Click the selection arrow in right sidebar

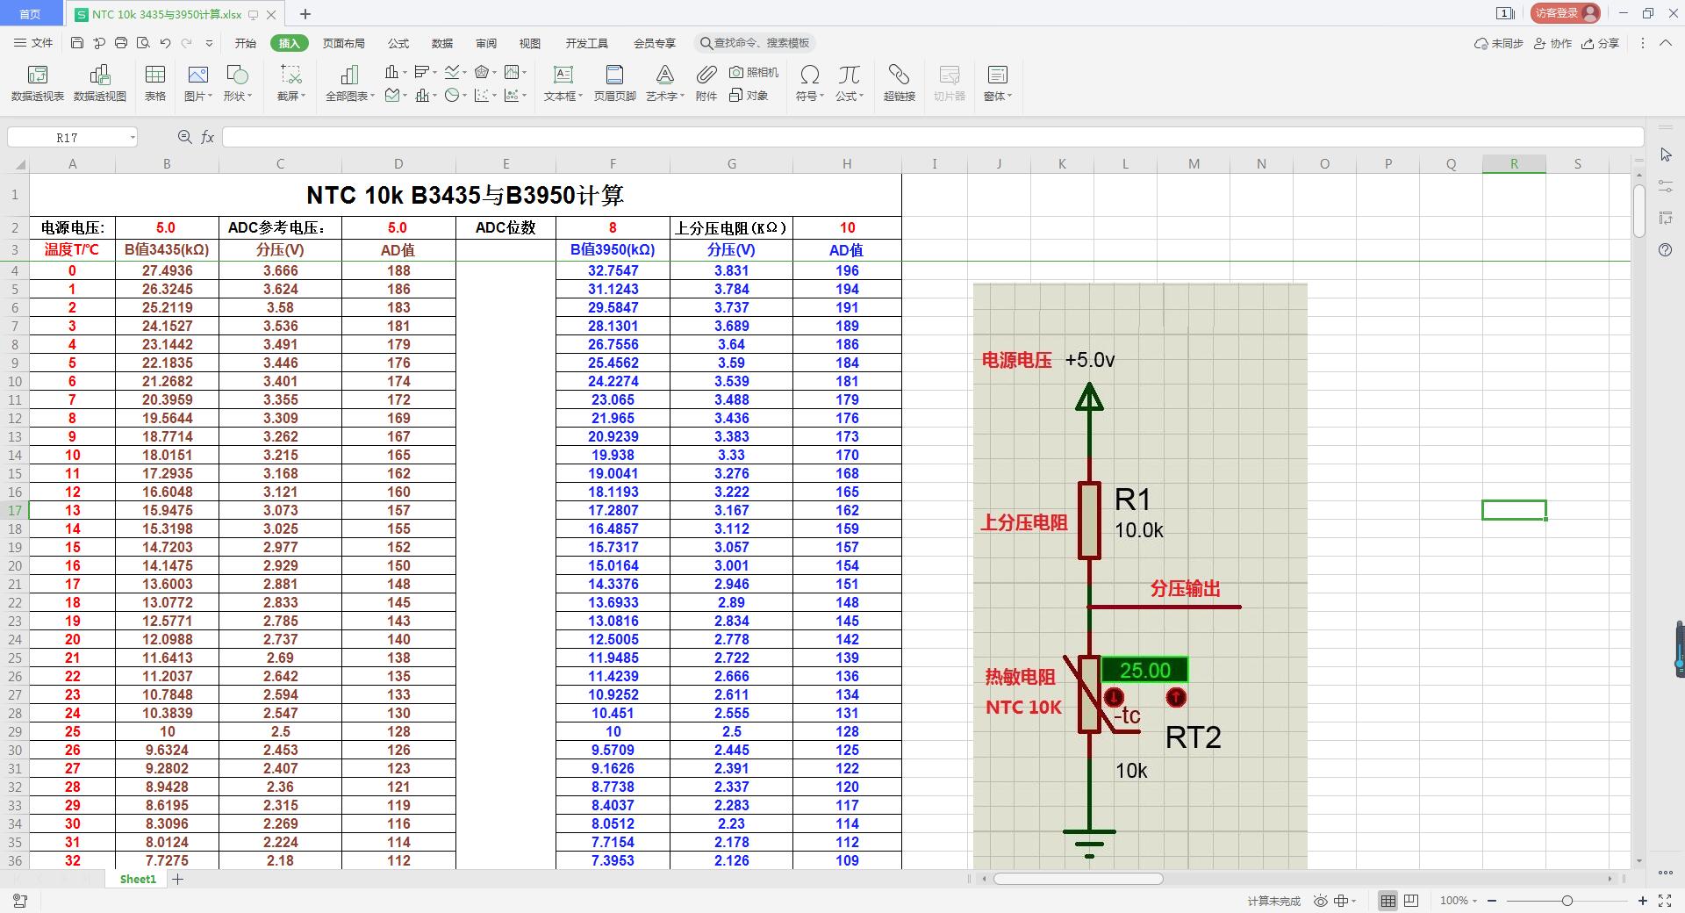[x=1666, y=155]
